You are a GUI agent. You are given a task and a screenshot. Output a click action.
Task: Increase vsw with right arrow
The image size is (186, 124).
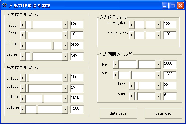coord(158,96)
